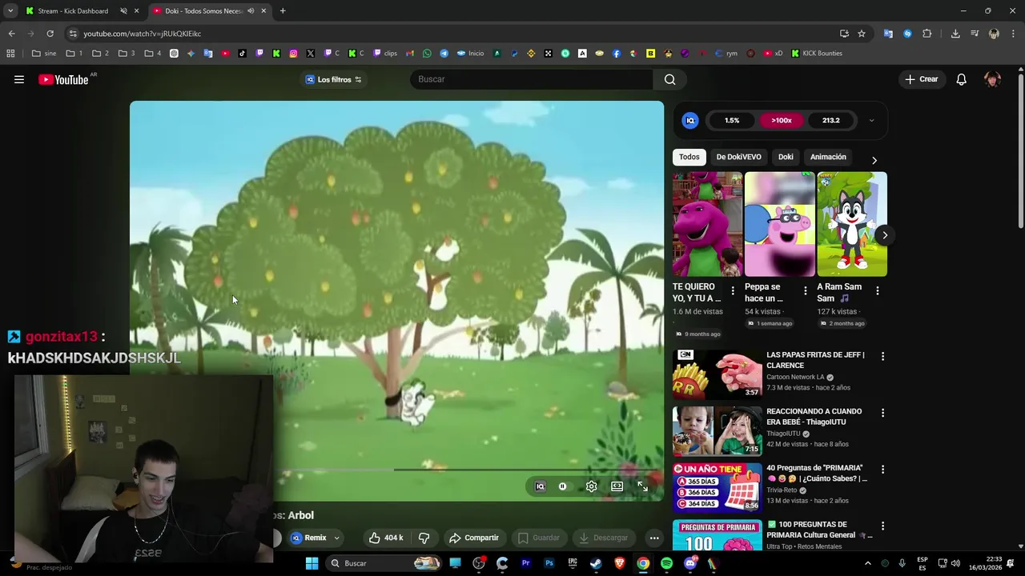Open options for A Ram Sam Sam short
Screen dimensions: 1025x576
click(x=877, y=290)
